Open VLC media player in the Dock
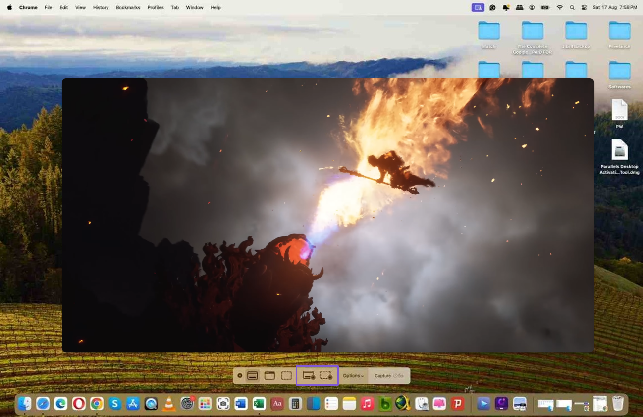The image size is (643, 417). (169, 404)
